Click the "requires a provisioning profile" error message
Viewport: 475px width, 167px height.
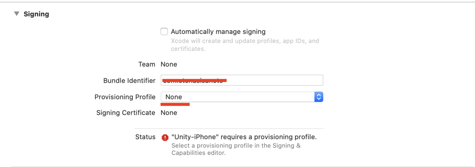(x=244, y=137)
